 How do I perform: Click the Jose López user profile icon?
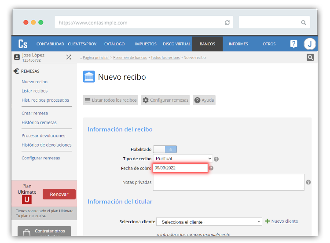(x=17, y=57)
